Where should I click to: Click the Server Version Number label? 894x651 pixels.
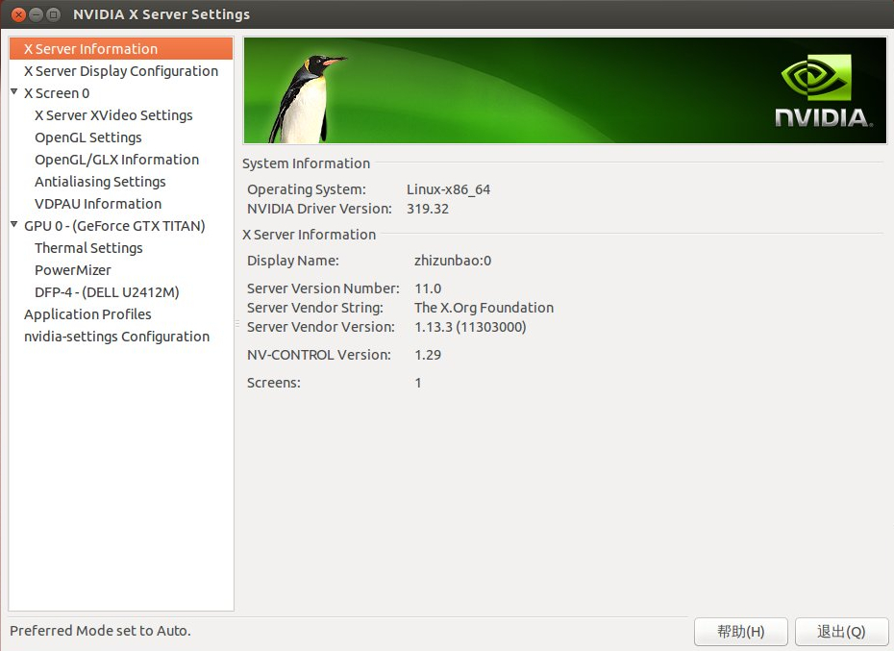(x=323, y=288)
